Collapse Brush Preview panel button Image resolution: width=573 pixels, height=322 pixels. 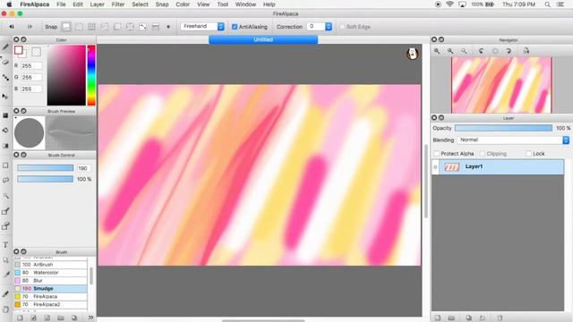click(23, 111)
